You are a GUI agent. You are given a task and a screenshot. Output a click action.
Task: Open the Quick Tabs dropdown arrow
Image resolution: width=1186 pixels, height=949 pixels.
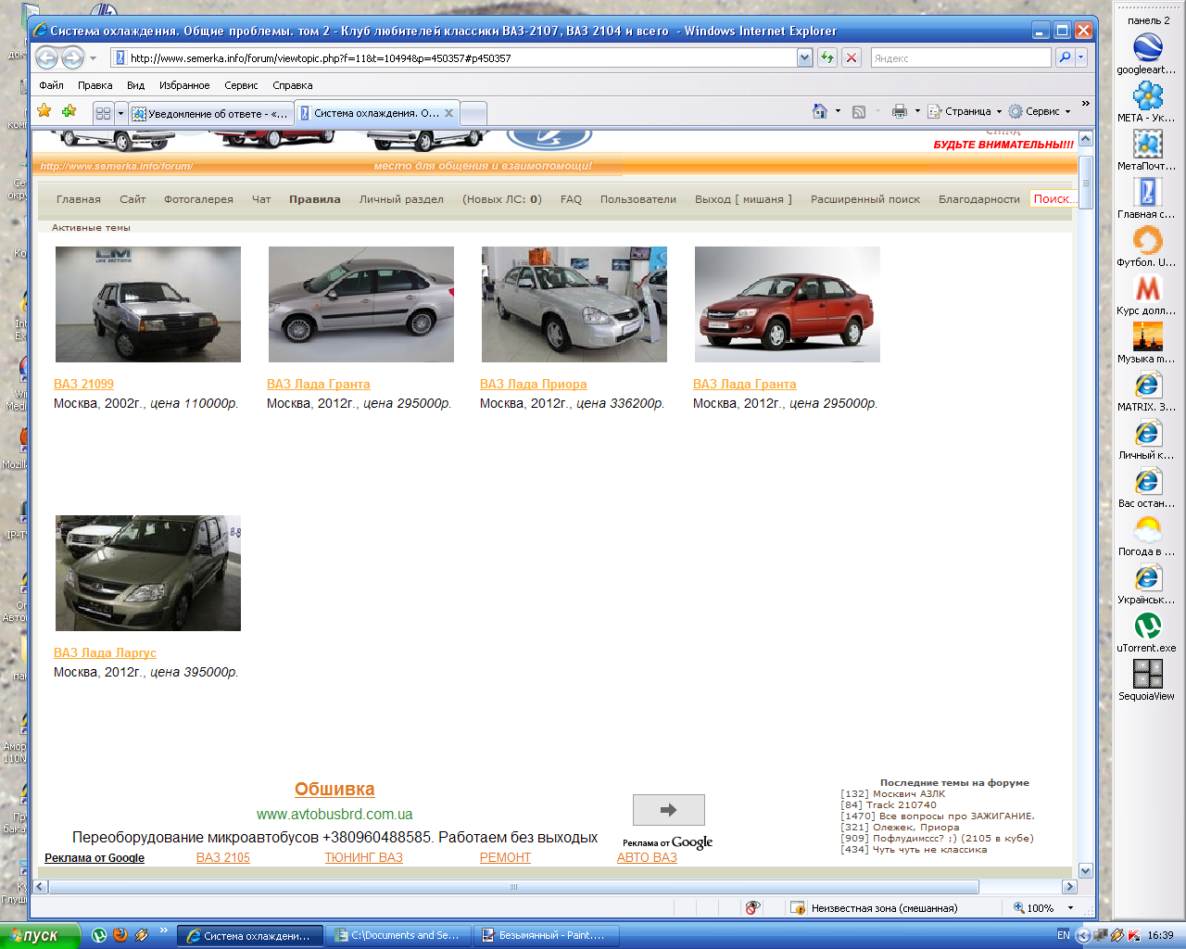click(120, 113)
